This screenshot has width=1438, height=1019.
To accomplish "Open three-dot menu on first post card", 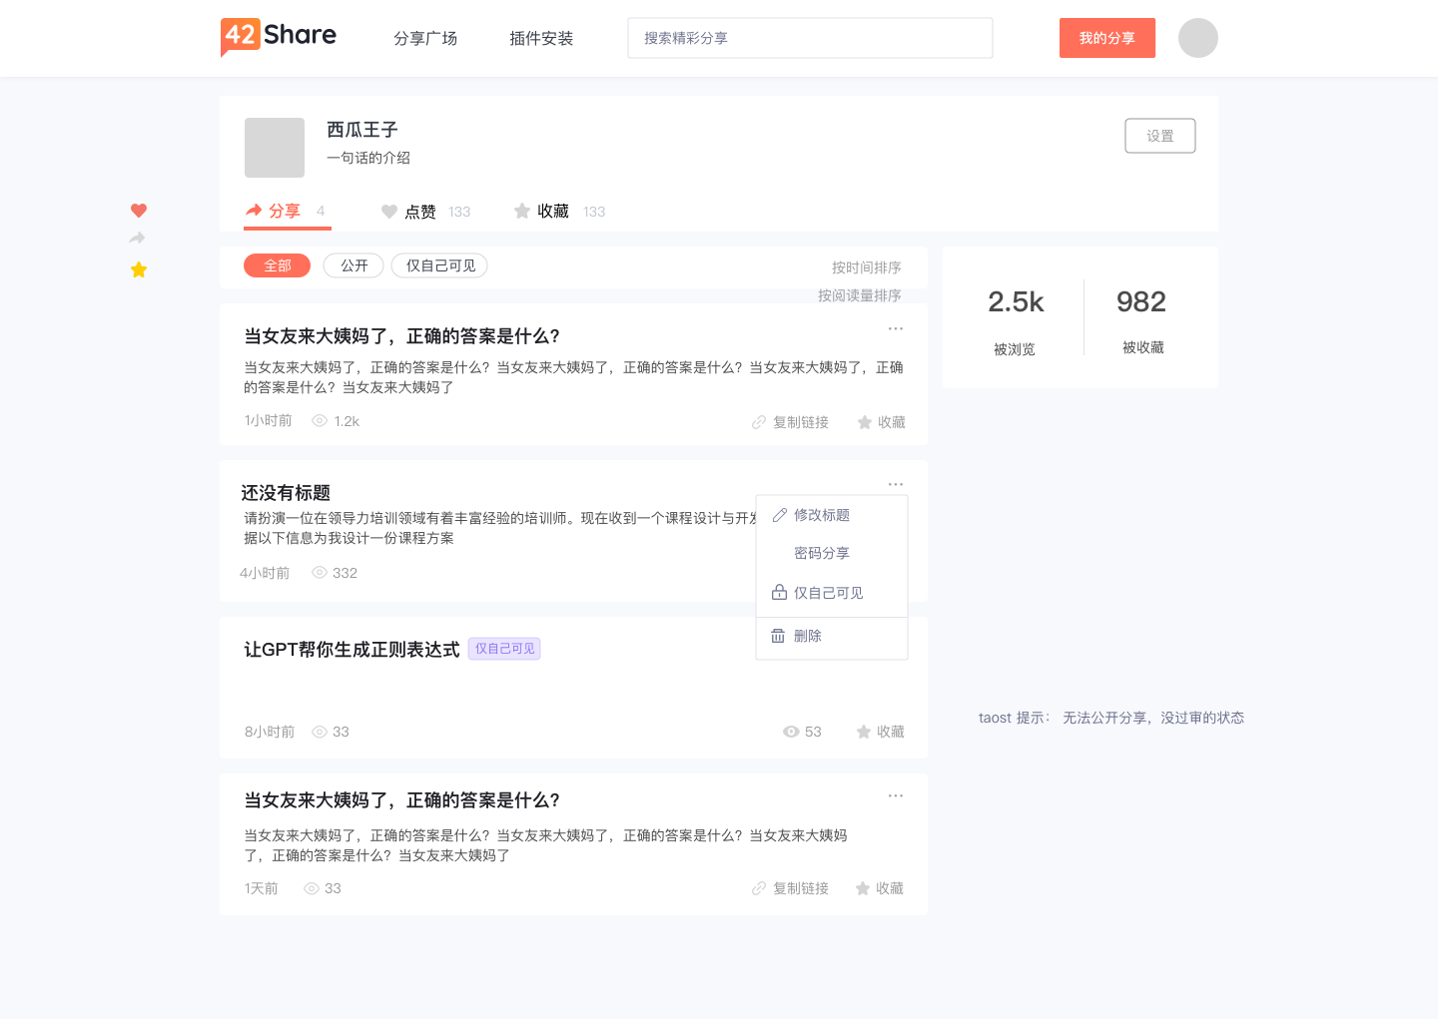I will [896, 328].
